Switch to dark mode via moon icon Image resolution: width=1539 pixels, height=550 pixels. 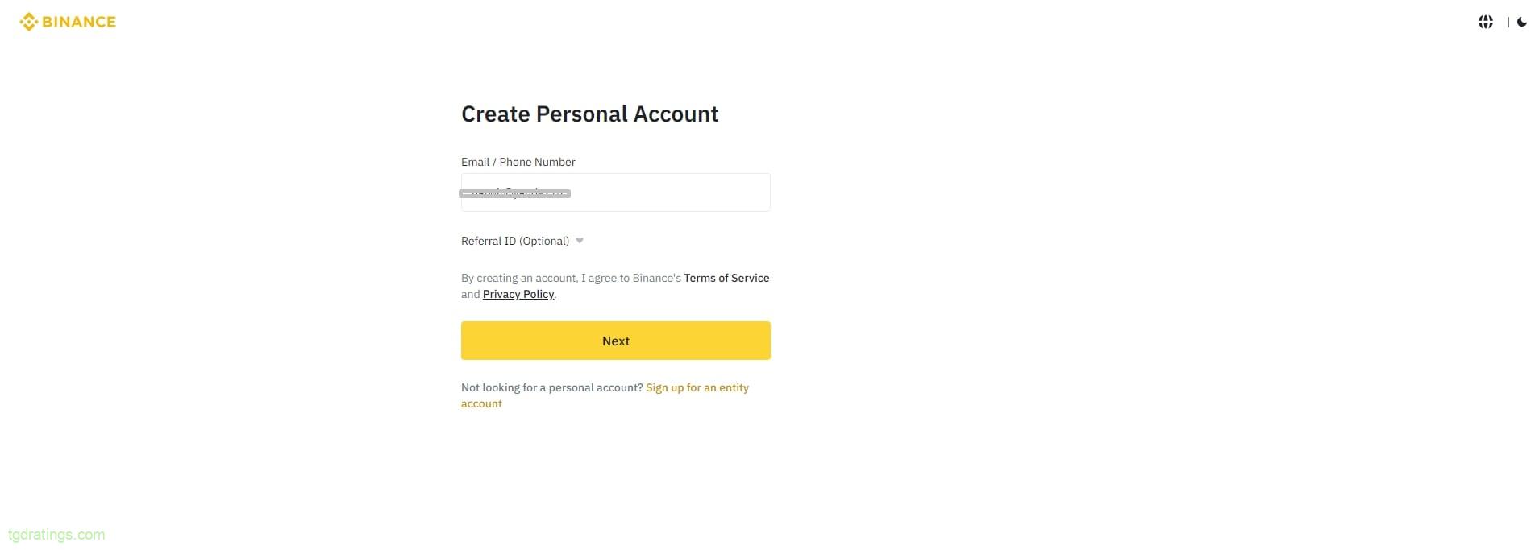click(1521, 22)
